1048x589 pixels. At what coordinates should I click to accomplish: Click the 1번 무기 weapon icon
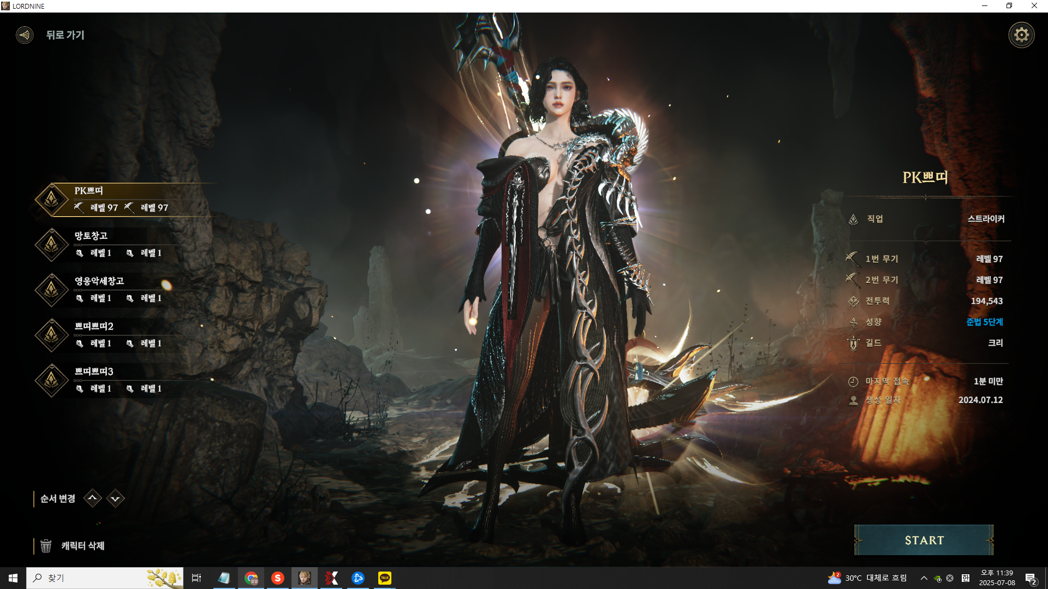pos(852,259)
